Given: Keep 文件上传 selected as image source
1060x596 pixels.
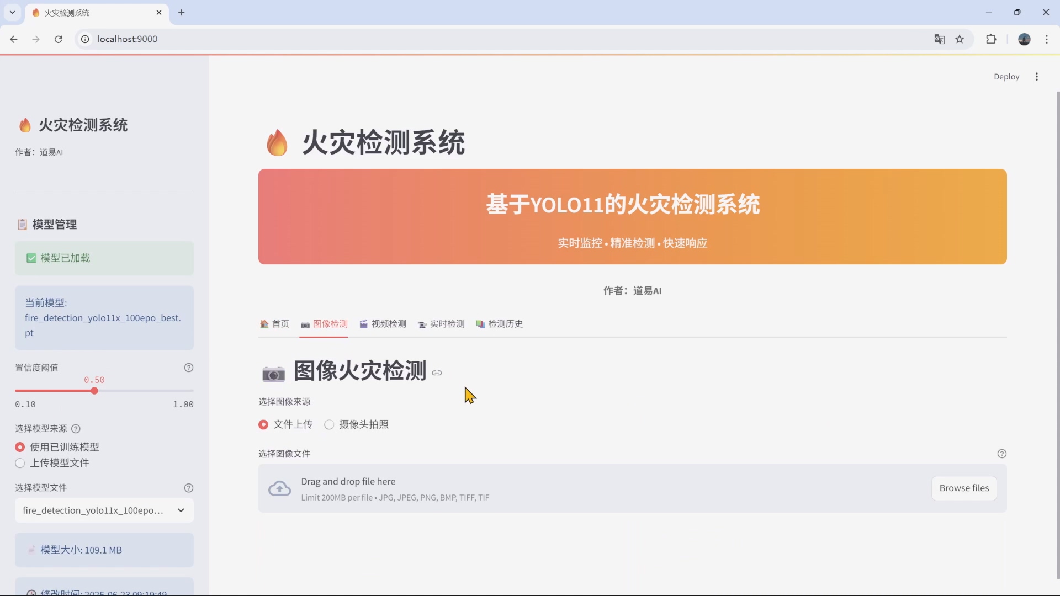Looking at the screenshot, I should [x=263, y=424].
